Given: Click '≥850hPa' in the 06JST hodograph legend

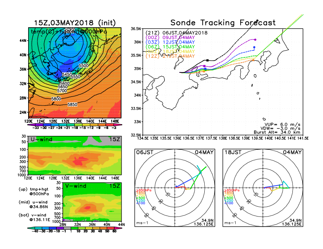Looking at the screenshot, I should 144,190.
